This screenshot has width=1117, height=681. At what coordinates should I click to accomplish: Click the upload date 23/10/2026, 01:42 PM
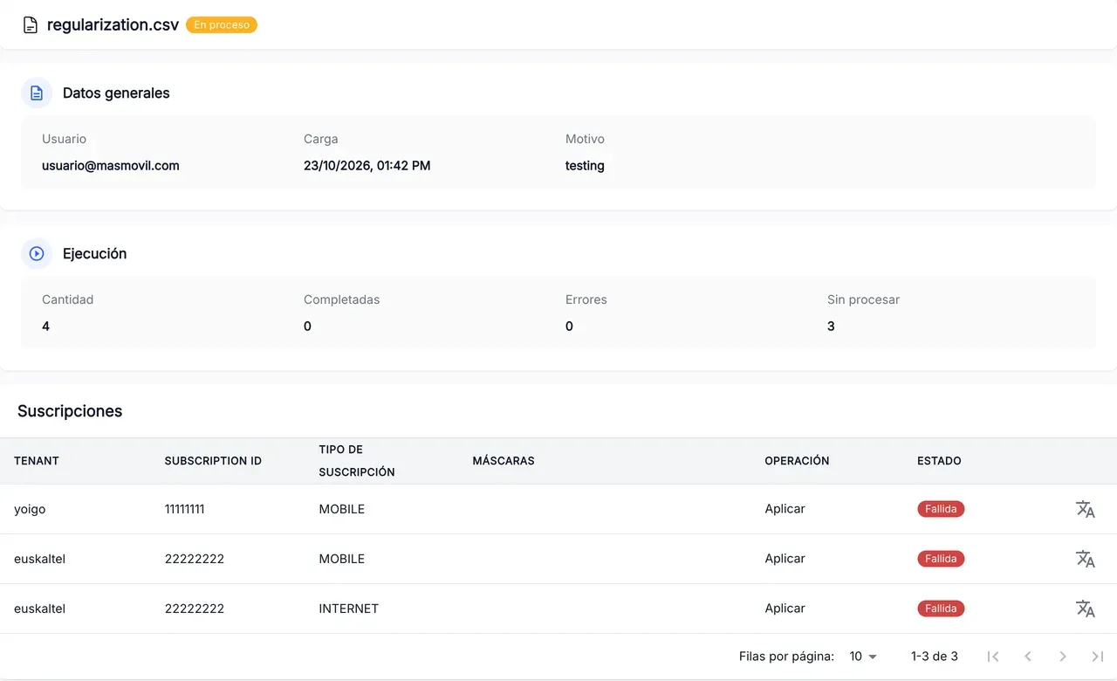pyautogui.click(x=367, y=166)
